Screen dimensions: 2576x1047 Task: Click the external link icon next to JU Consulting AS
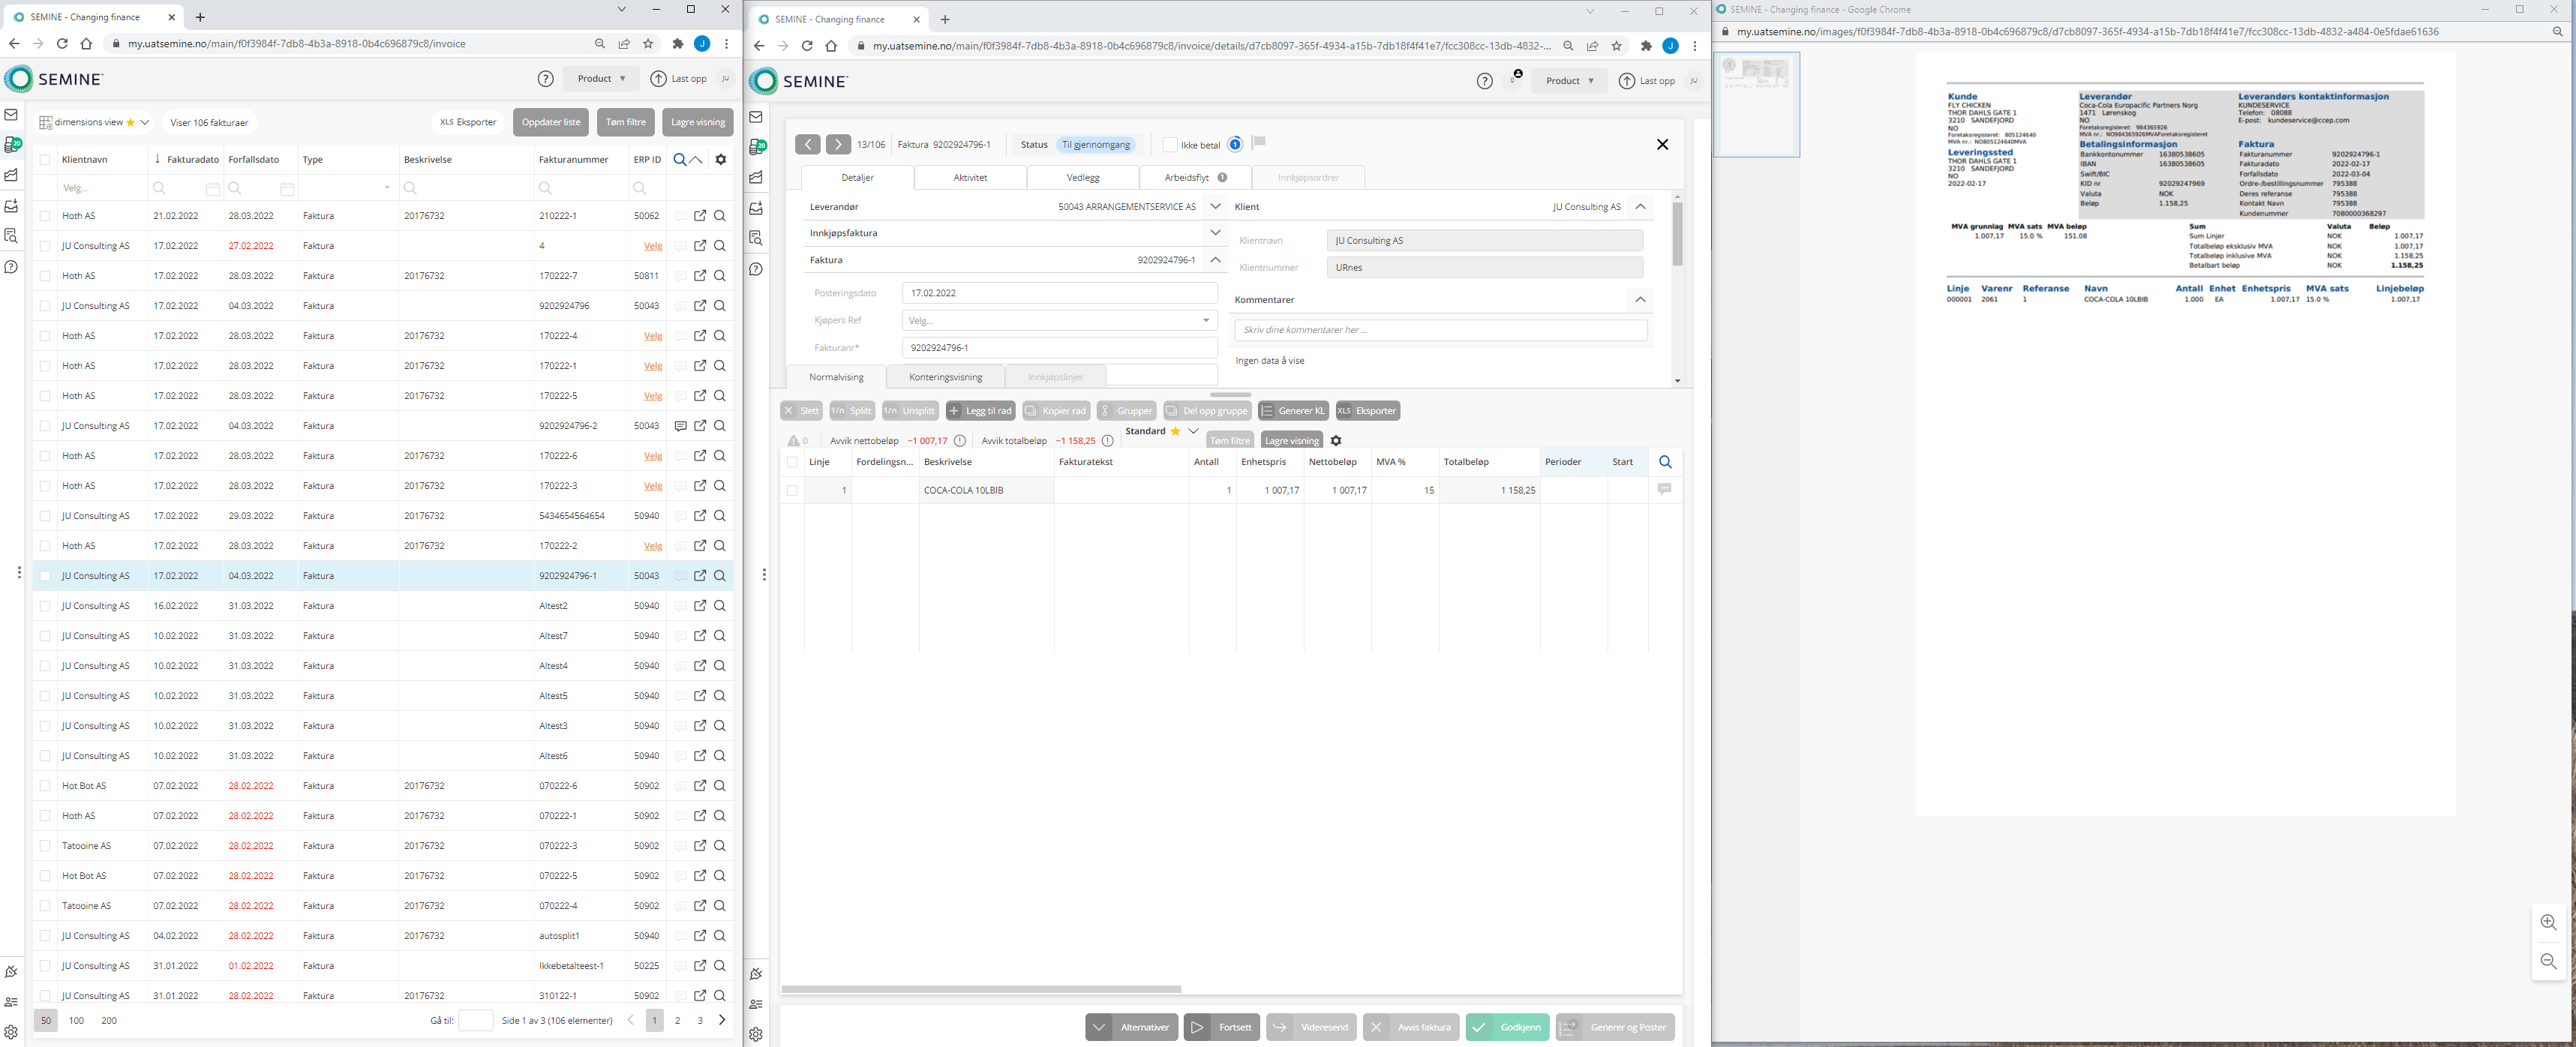pos(700,575)
